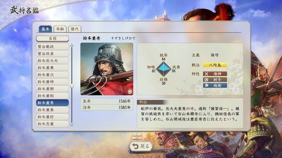Click the 射手 trait target icon
This screenshot has height=158, width=282.
click(x=206, y=80)
